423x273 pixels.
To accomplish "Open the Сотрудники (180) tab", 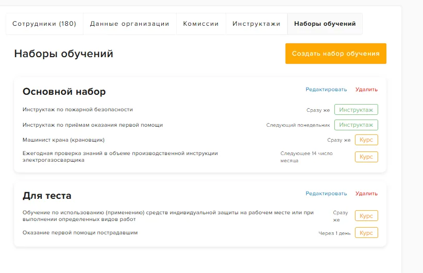I will pos(44,24).
